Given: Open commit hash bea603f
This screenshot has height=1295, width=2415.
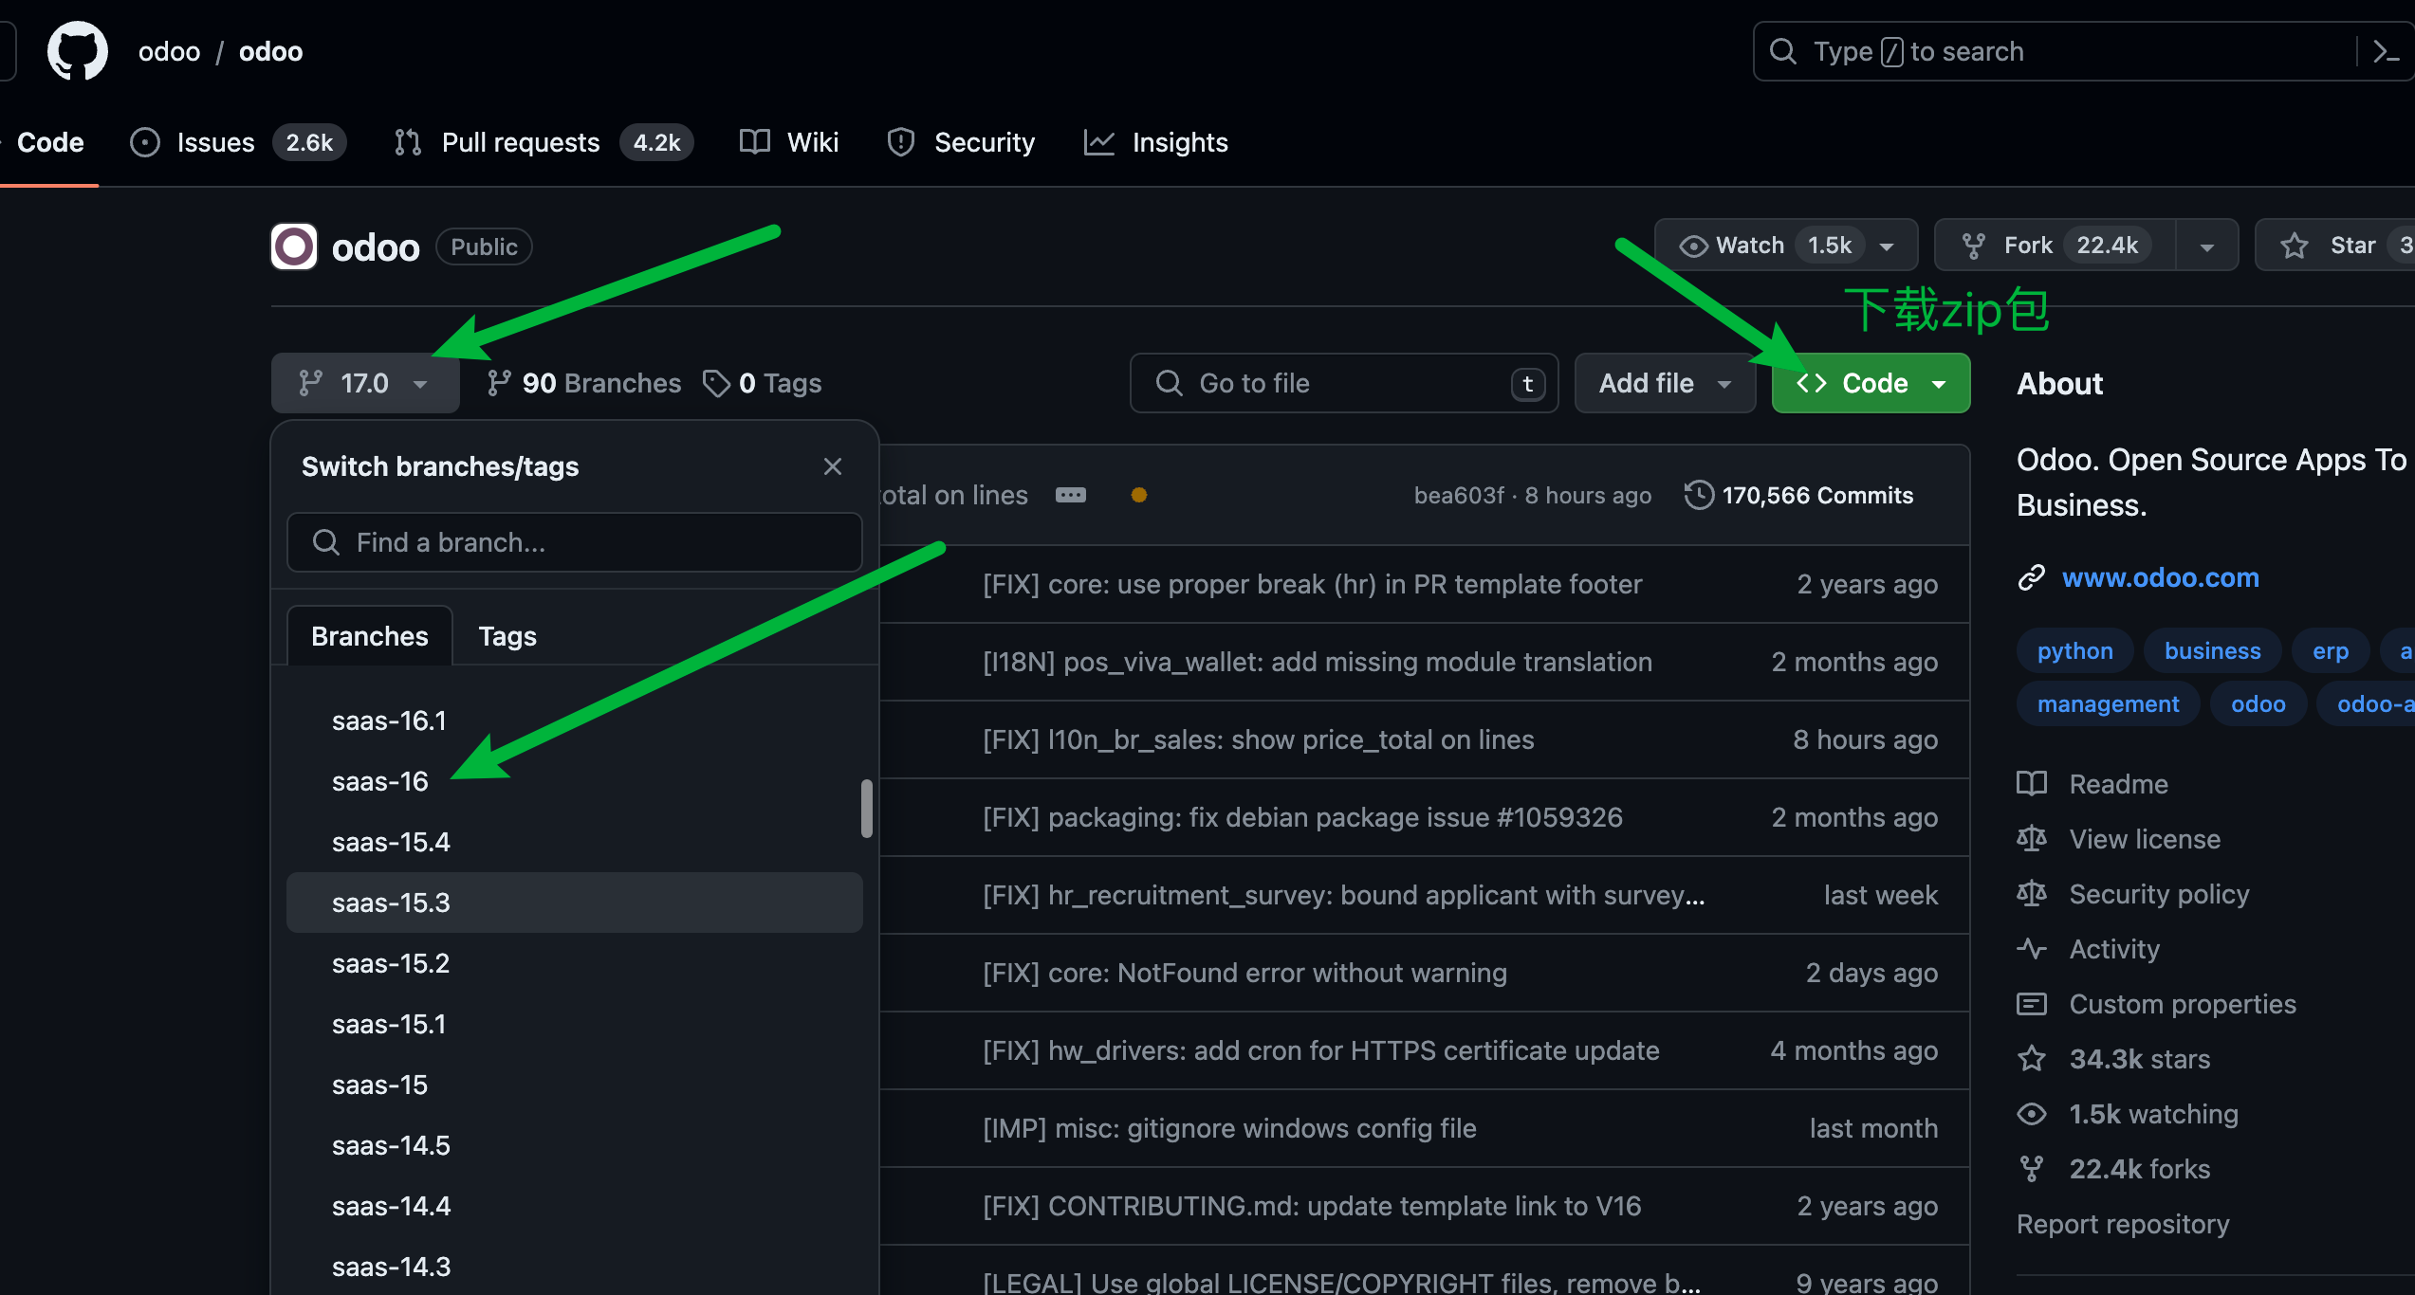Looking at the screenshot, I should (1459, 495).
